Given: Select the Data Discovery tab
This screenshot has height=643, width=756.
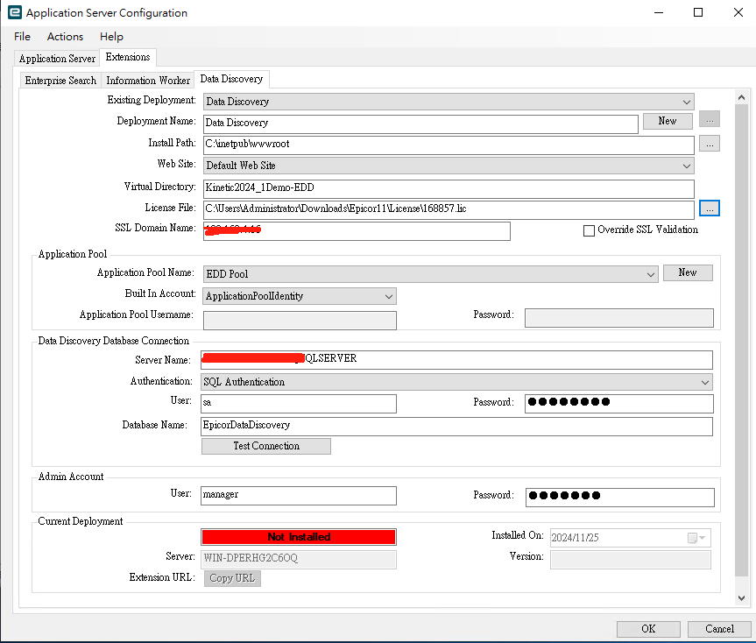Looking at the screenshot, I should pyautogui.click(x=231, y=79).
